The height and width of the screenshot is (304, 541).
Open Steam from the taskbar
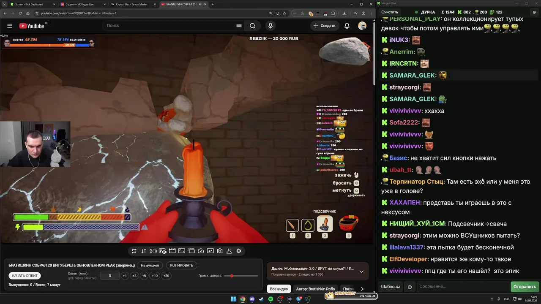(261, 299)
